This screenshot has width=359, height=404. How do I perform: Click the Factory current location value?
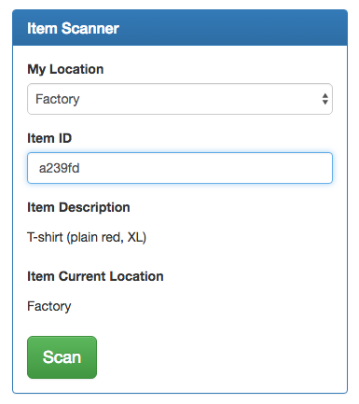49,306
